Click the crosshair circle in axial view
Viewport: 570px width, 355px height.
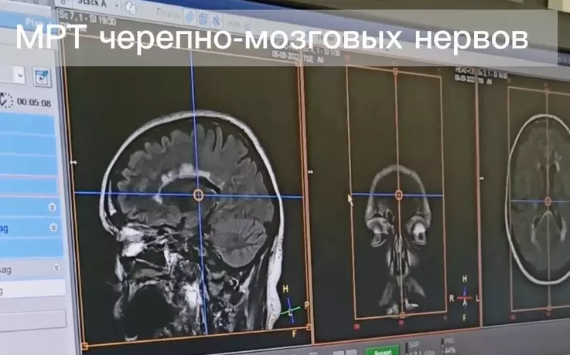pos(548,201)
